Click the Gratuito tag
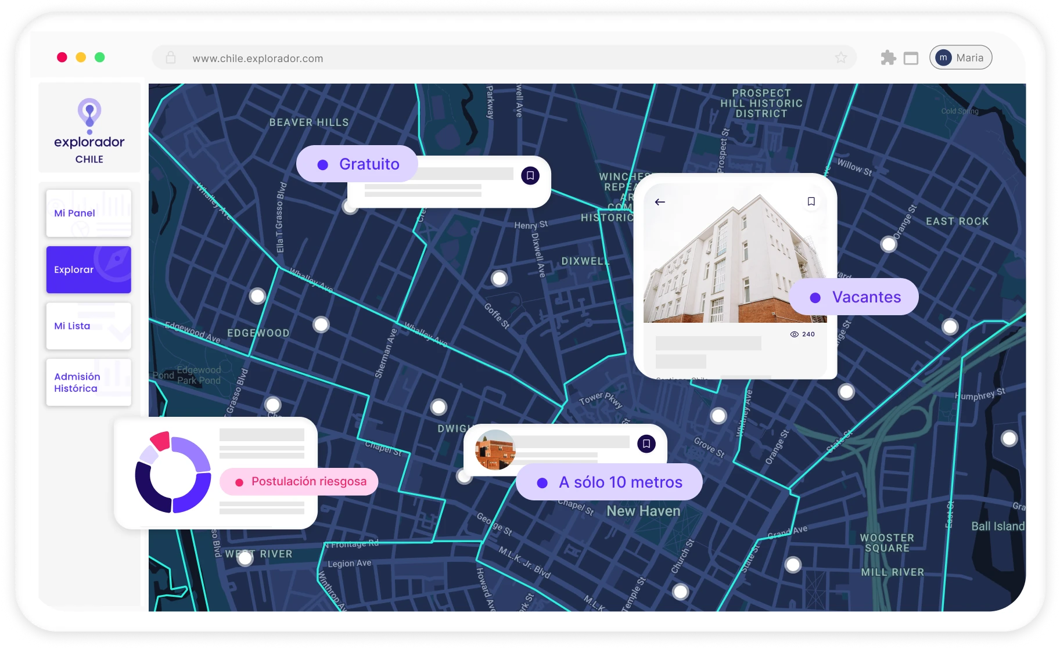 pos(357,164)
